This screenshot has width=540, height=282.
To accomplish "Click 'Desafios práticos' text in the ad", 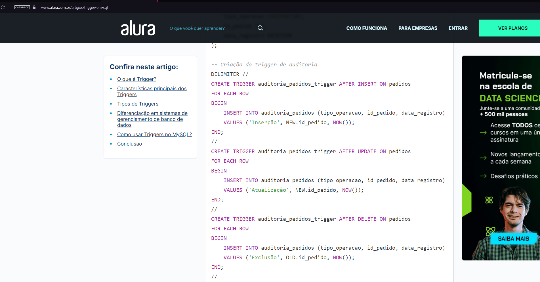I will [514, 176].
